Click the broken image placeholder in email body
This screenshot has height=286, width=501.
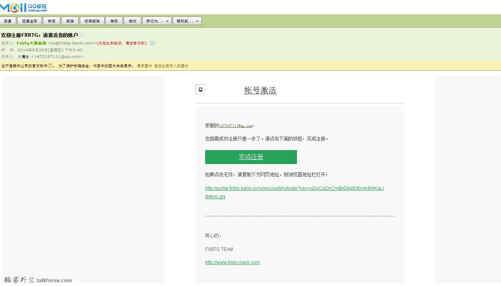pyautogui.click(x=200, y=90)
